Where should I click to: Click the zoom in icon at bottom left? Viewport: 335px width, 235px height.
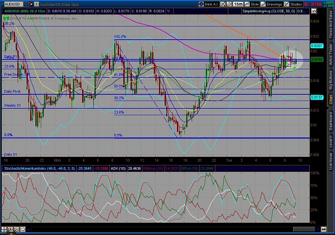[10, 230]
